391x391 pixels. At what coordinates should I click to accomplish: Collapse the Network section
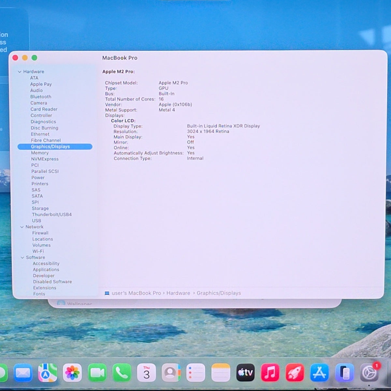click(22, 227)
